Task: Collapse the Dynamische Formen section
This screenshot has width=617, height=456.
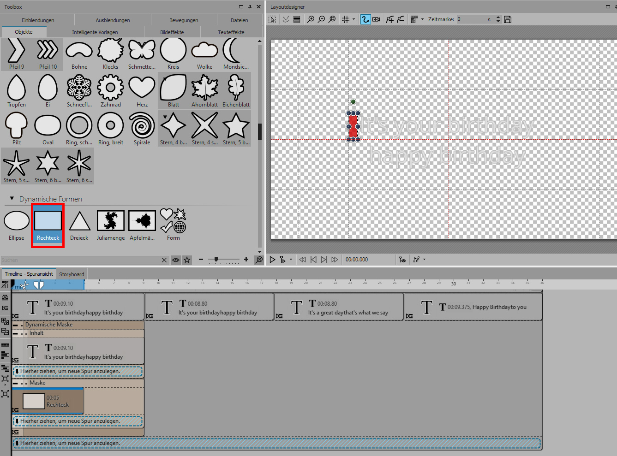Action: click(x=12, y=199)
